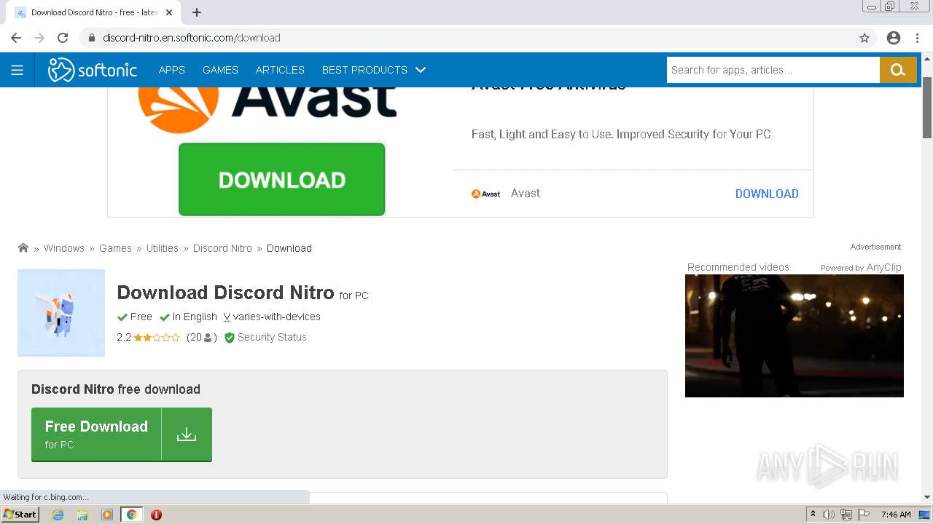Click the small Avast advertiser logo

pos(485,194)
